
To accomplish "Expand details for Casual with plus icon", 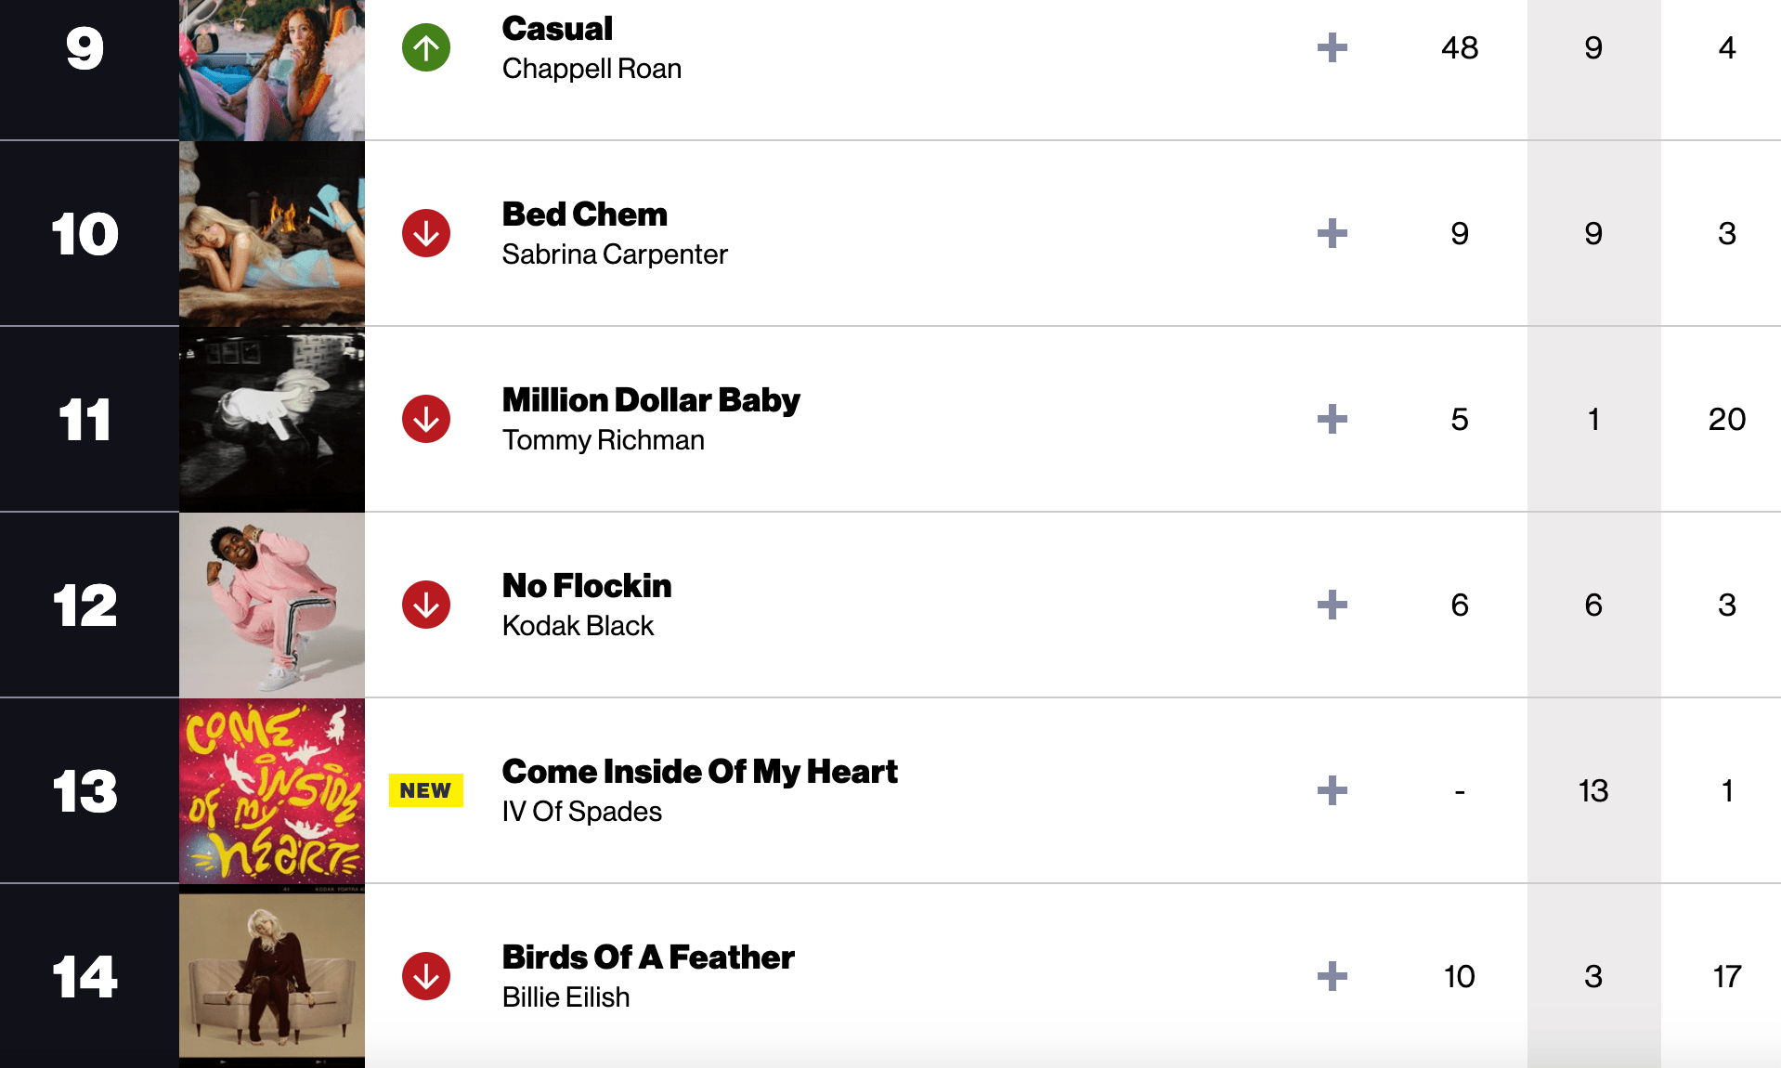I will click(x=1332, y=47).
